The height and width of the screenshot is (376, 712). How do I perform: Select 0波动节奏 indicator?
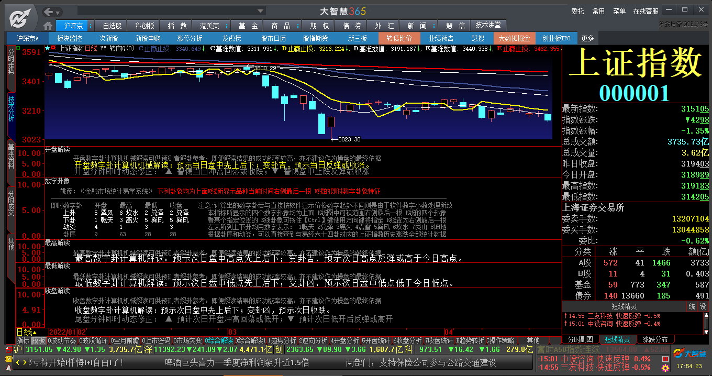tap(62, 340)
